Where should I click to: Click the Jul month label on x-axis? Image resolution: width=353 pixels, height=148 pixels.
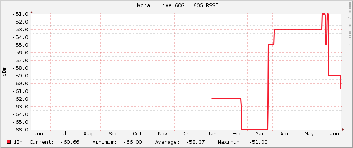tap(63, 134)
